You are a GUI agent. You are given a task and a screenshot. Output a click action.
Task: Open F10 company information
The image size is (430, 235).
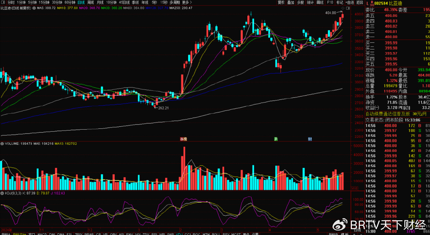tap(330, 3)
